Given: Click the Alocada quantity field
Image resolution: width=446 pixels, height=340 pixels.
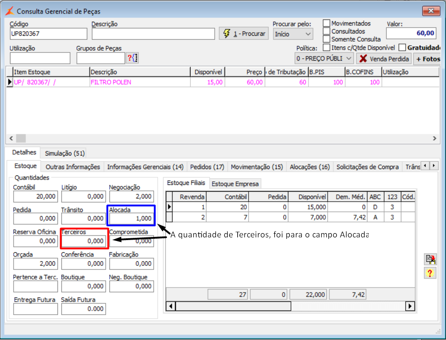Looking at the screenshot, I should tap(131, 218).
